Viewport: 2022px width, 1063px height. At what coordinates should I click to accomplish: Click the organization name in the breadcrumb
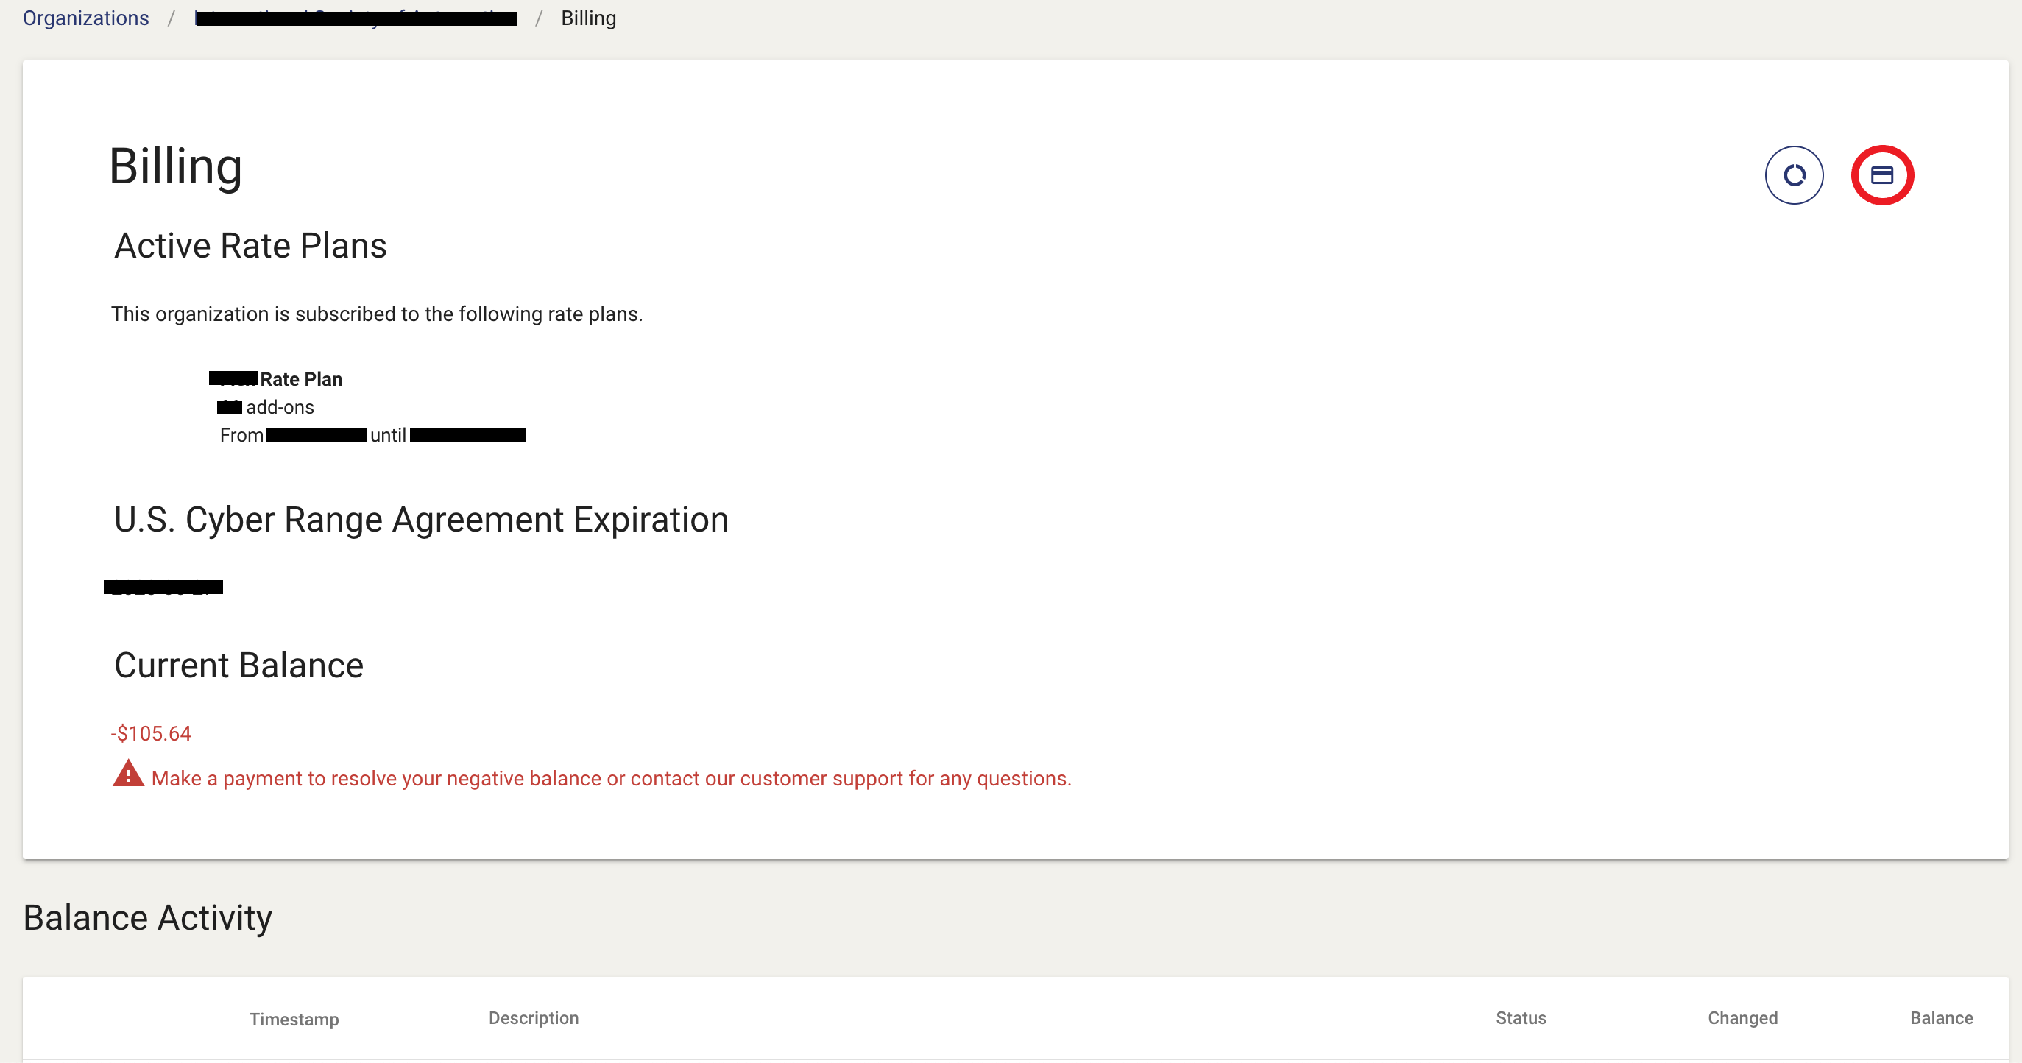354,17
